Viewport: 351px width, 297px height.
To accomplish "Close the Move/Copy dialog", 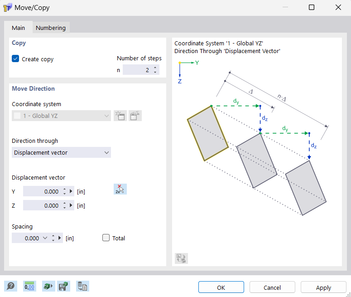I will tap(338, 7).
